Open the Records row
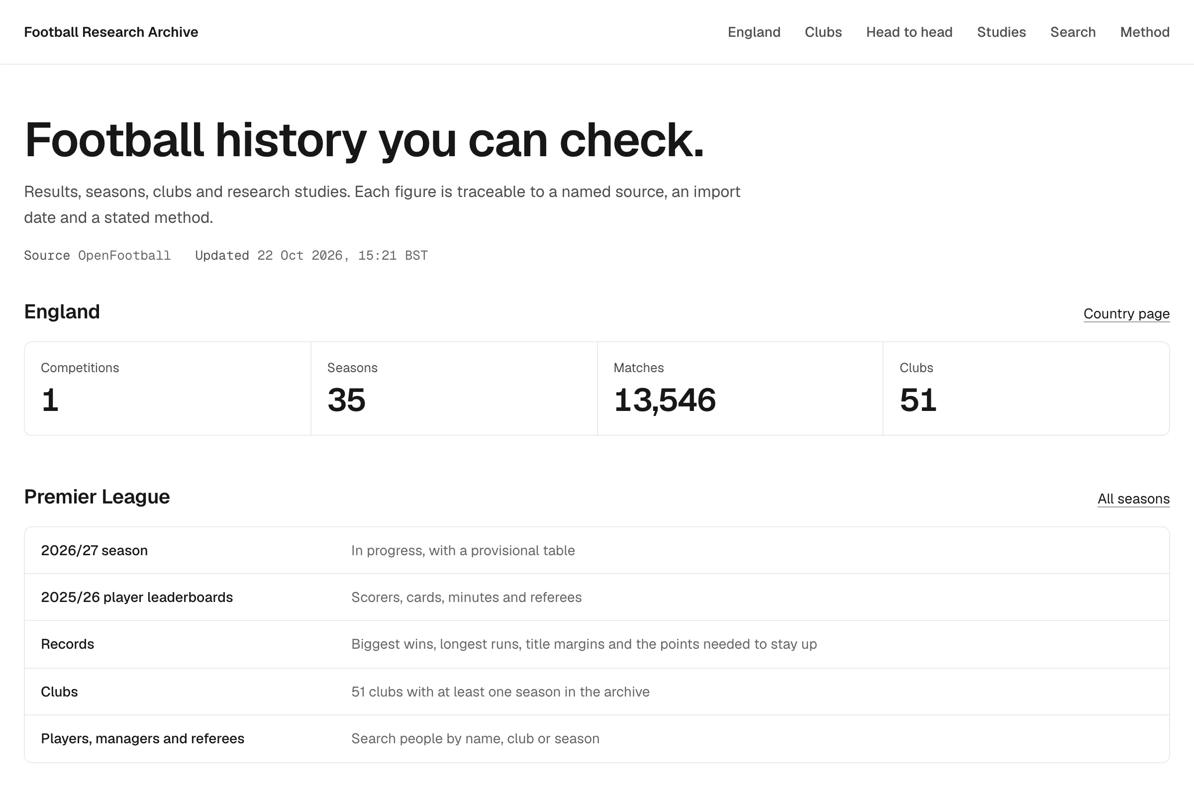 pos(597,644)
